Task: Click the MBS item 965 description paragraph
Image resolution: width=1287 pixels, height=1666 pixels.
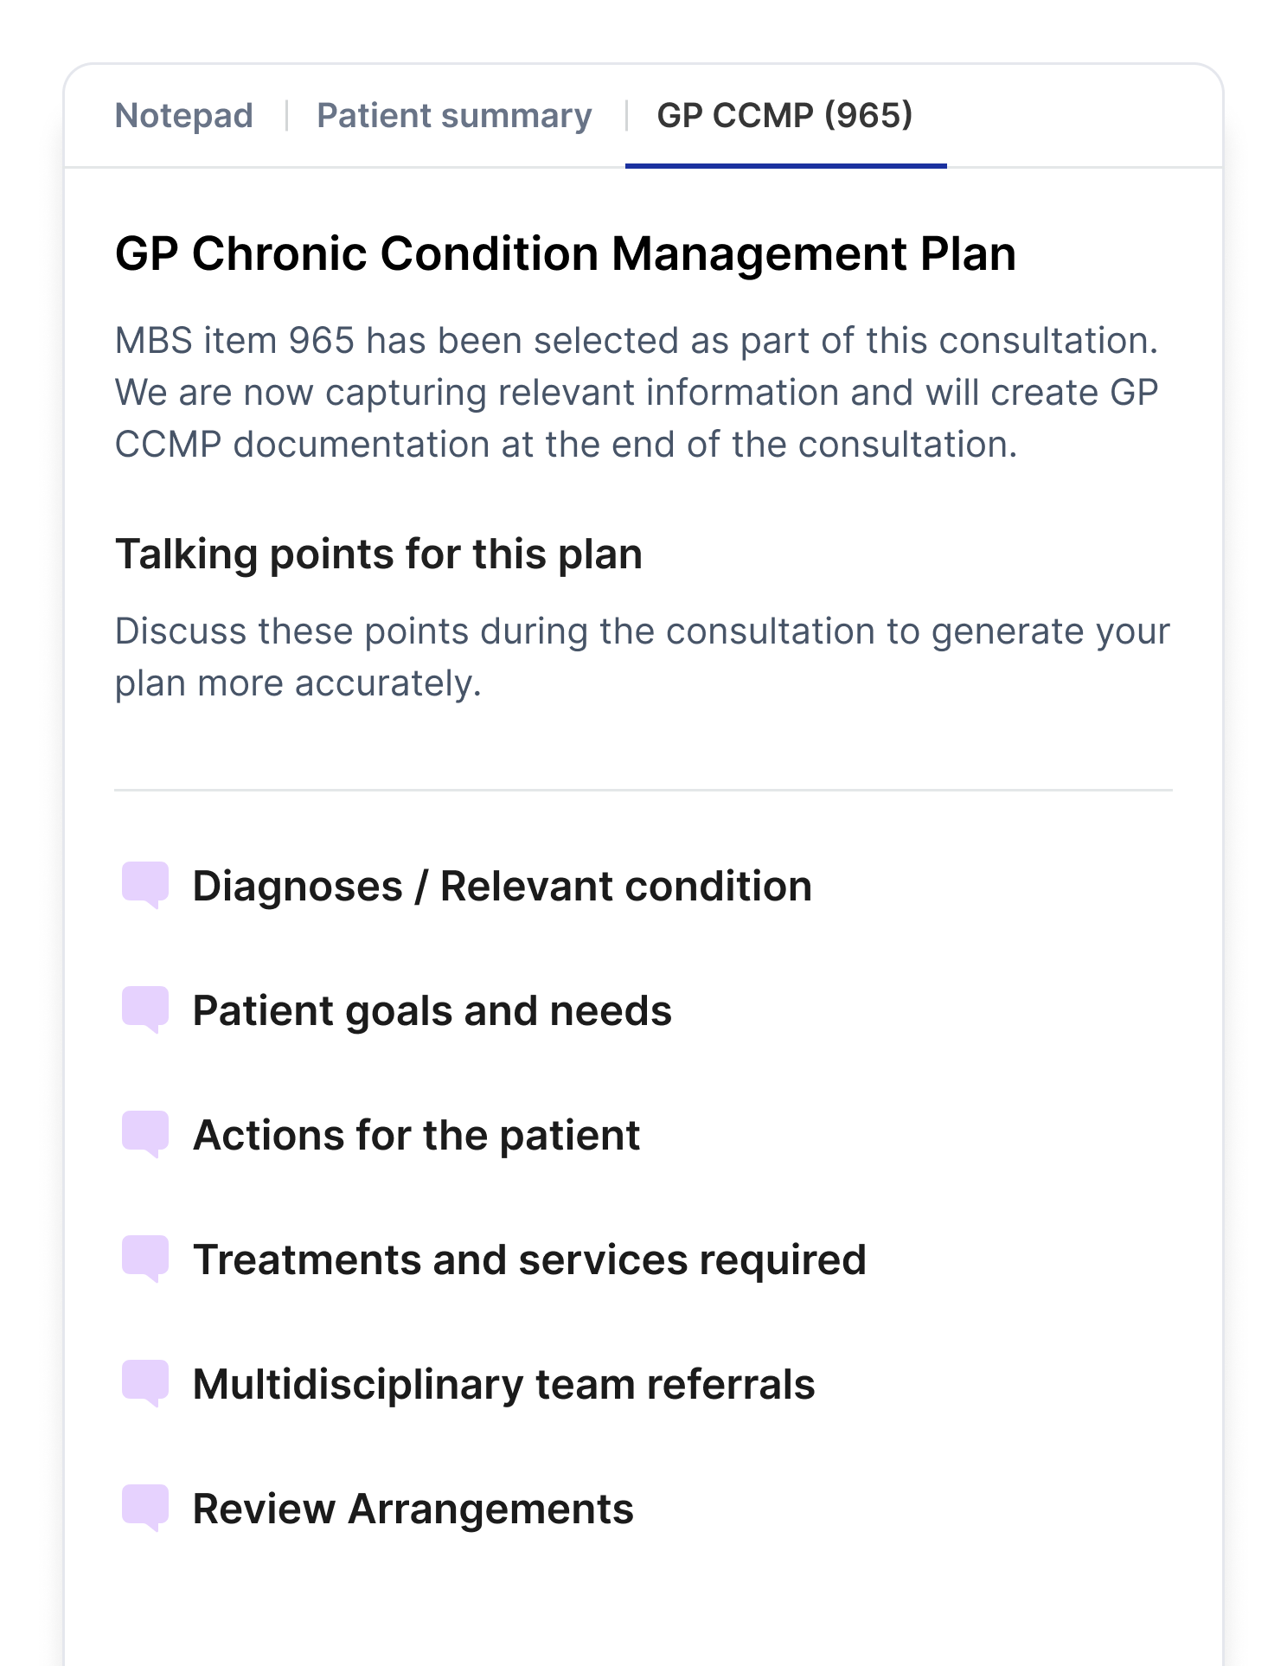Action: (637, 393)
